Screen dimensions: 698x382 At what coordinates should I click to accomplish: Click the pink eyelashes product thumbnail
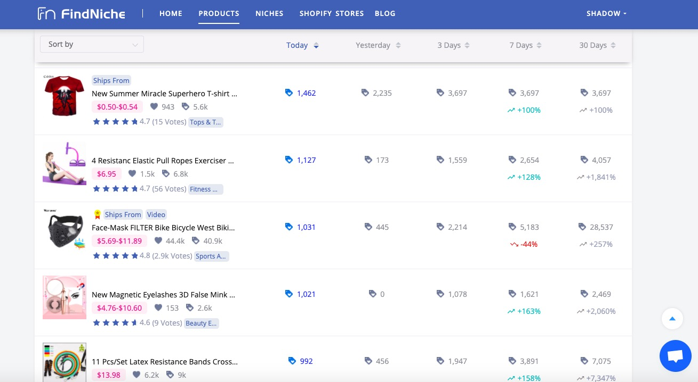pyautogui.click(x=65, y=297)
